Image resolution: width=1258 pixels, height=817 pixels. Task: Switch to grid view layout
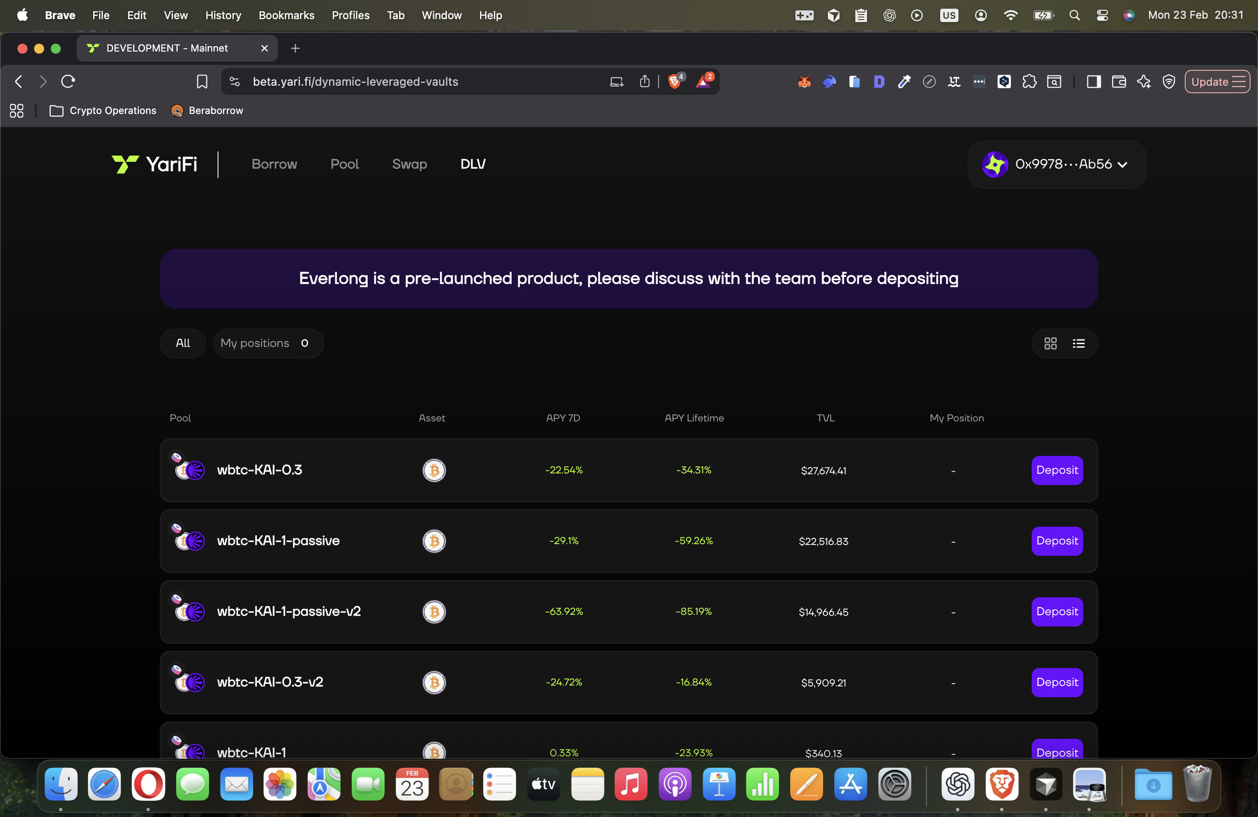click(1050, 344)
